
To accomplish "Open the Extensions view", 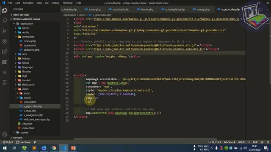I will pyautogui.click(x=5, y=52).
